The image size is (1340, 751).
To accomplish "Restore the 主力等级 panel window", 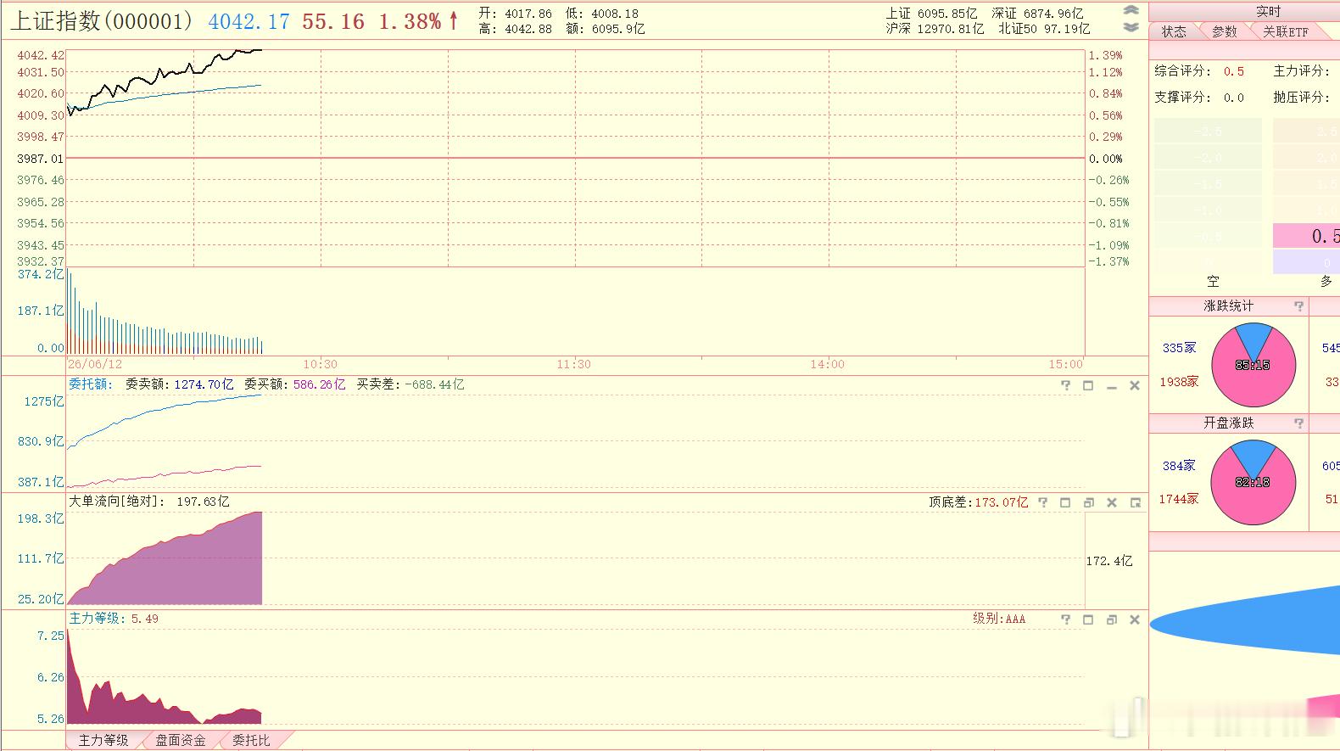I will 1112,619.
